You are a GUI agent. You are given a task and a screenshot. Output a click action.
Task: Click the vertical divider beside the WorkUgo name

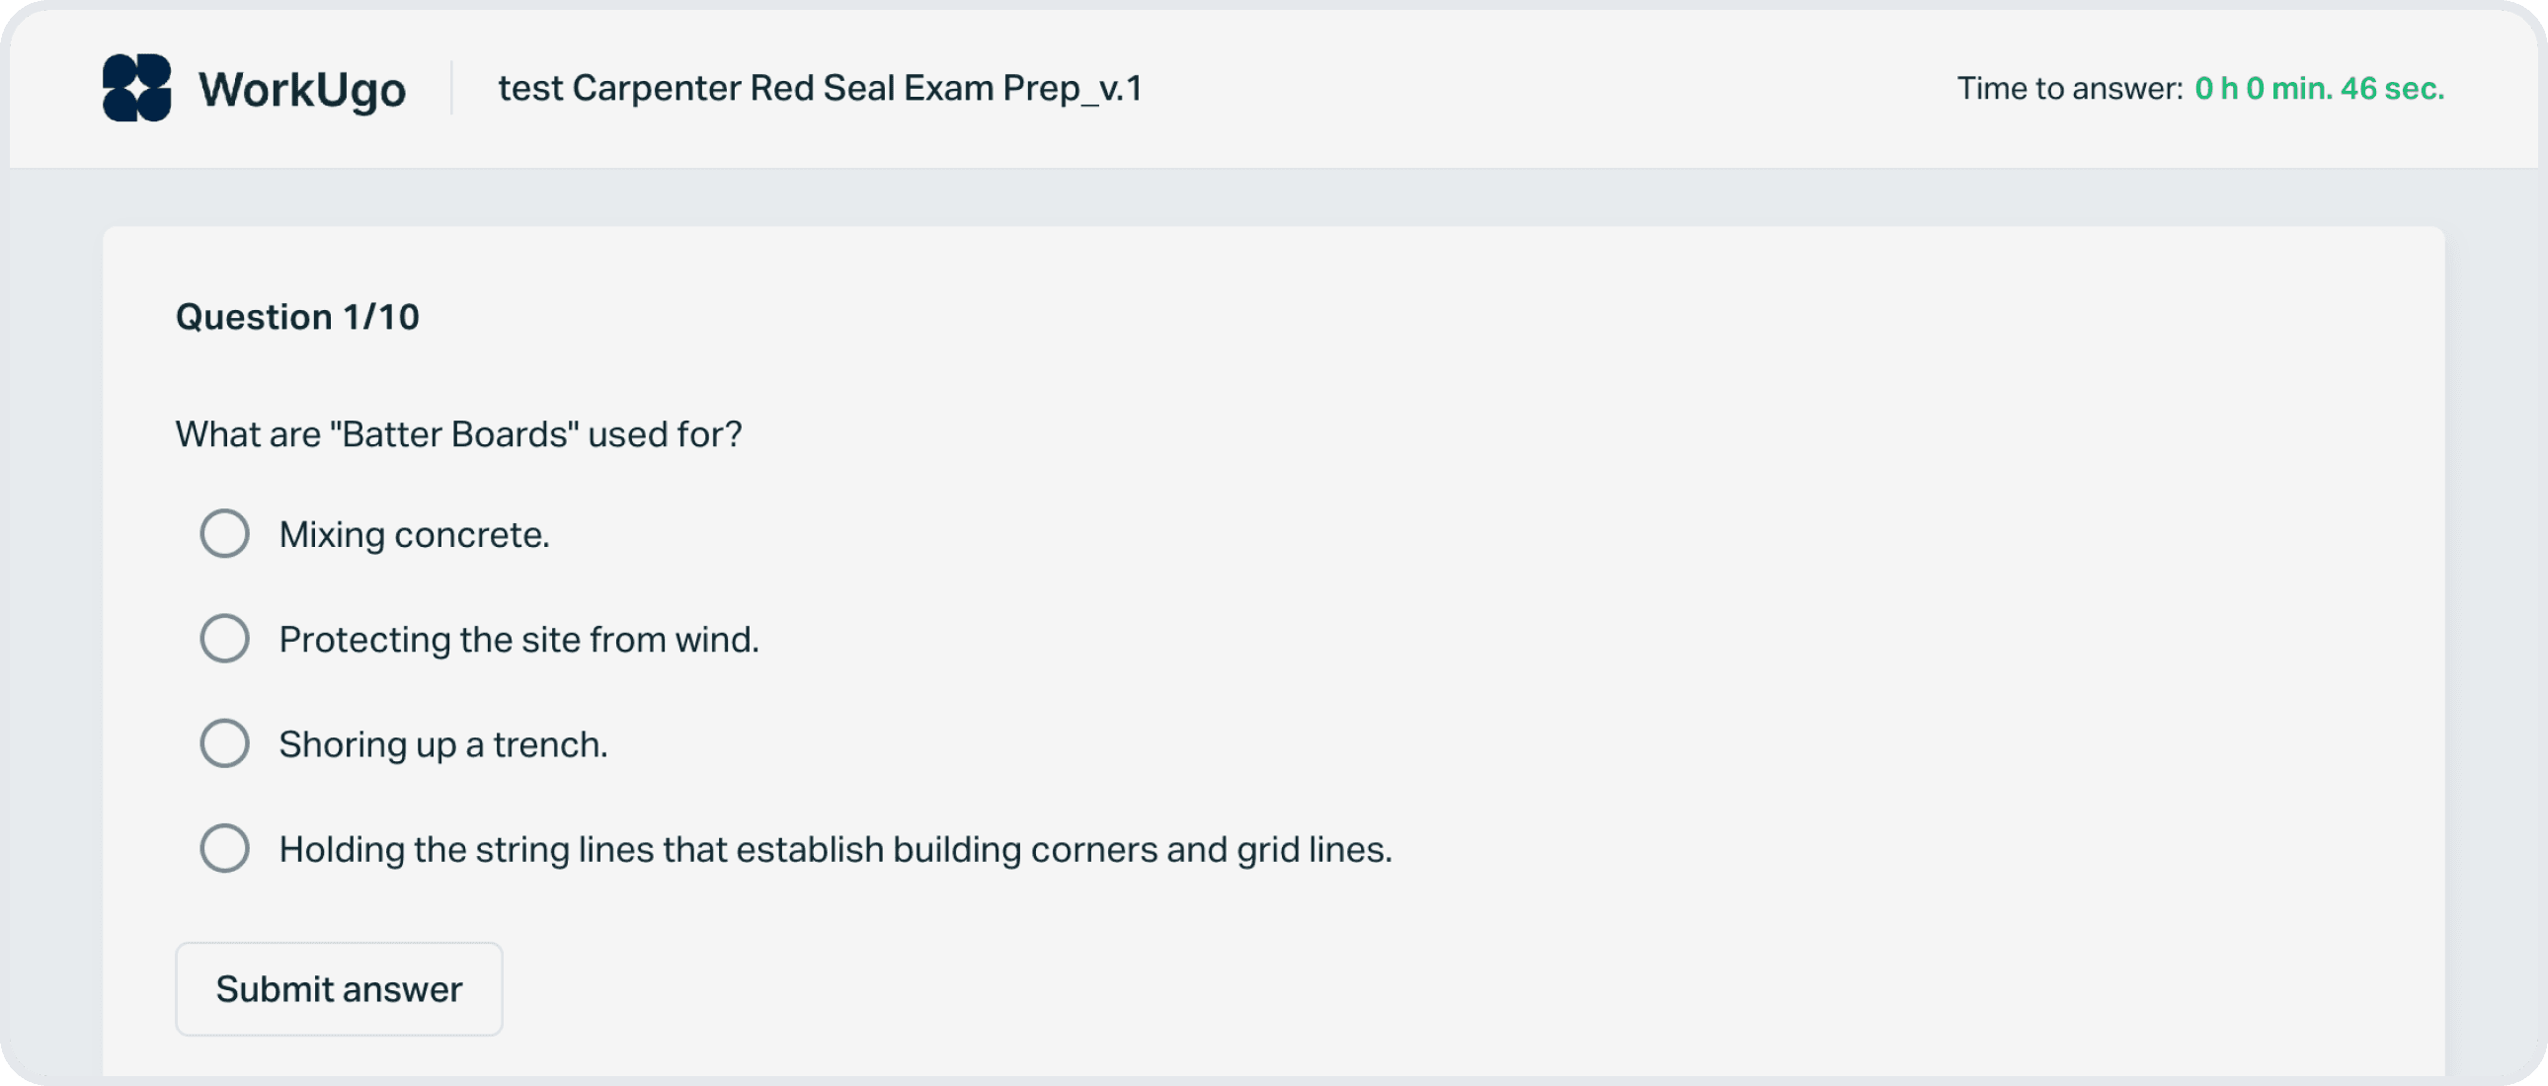click(452, 88)
